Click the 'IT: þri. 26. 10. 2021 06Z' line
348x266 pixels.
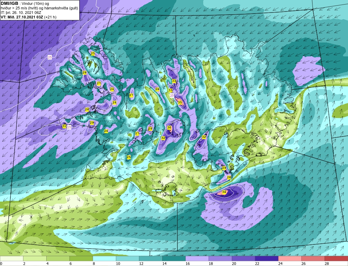point(21,13)
